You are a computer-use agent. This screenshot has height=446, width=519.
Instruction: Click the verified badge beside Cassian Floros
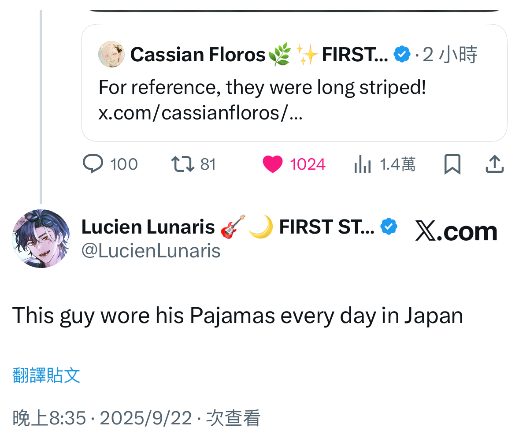402,55
